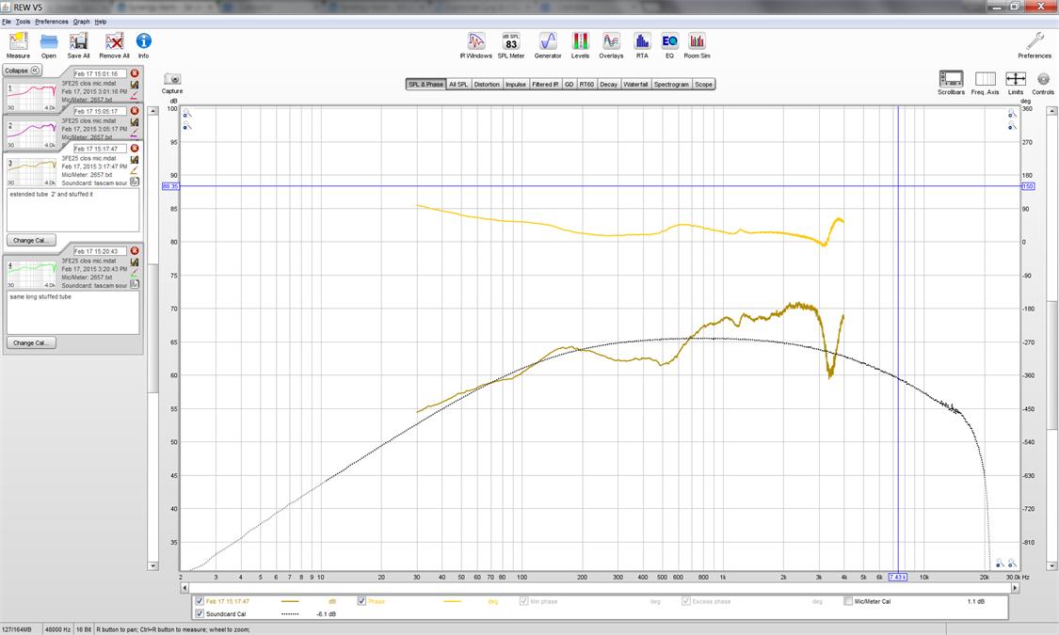Open graph Controls gear

tap(1043, 79)
